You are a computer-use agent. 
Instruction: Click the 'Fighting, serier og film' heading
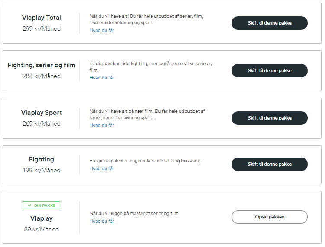coord(42,65)
